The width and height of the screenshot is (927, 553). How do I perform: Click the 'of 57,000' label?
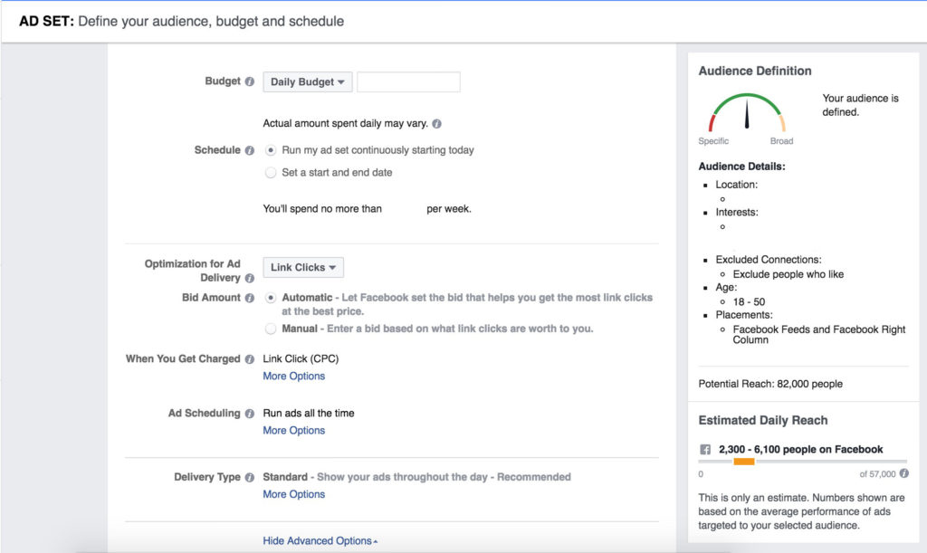[x=877, y=474]
